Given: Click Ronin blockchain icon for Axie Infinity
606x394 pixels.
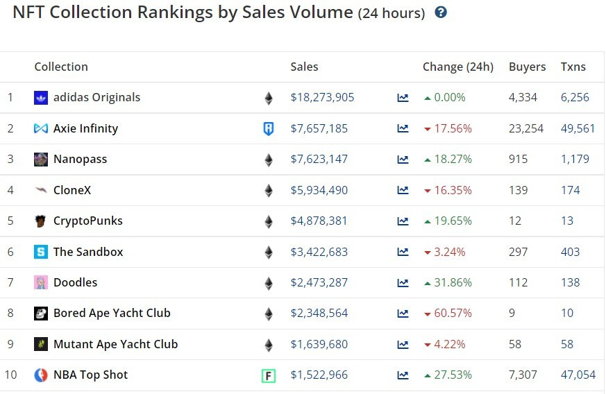Looking at the screenshot, I should tap(269, 128).
